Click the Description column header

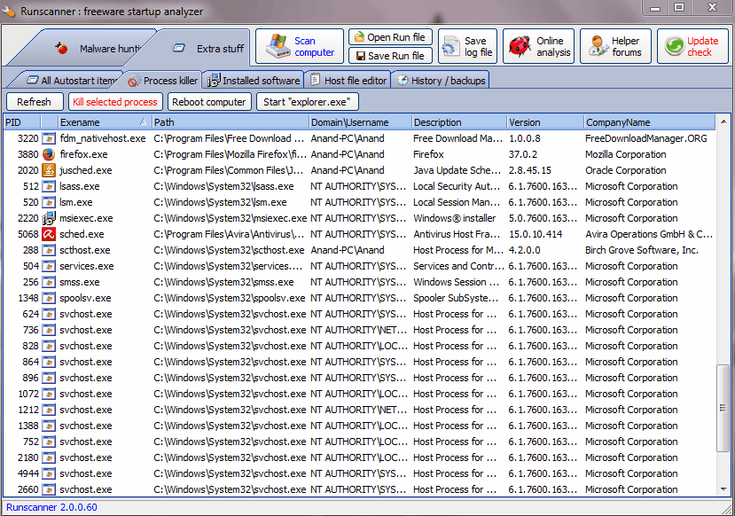[459, 122]
